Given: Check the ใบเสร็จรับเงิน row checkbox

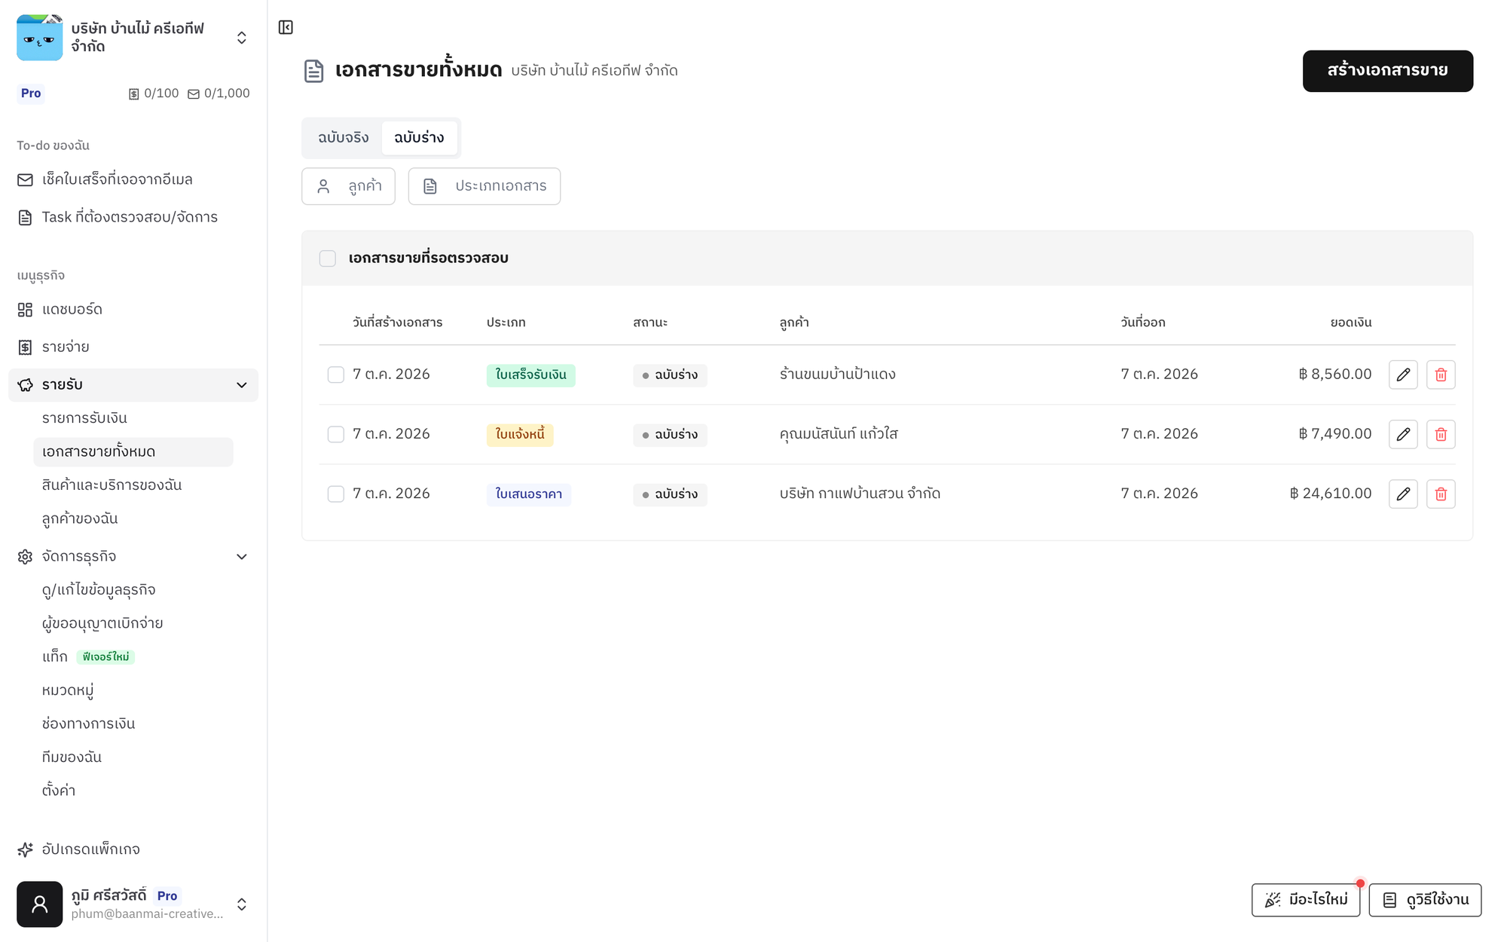Looking at the screenshot, I should [x=336, y=375].
